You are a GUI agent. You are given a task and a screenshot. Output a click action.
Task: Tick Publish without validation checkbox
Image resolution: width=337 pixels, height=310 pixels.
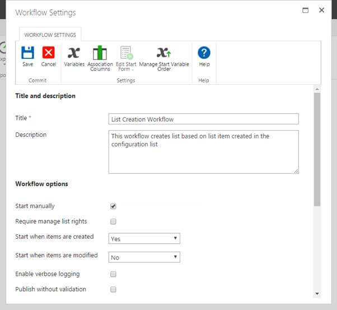113,290
